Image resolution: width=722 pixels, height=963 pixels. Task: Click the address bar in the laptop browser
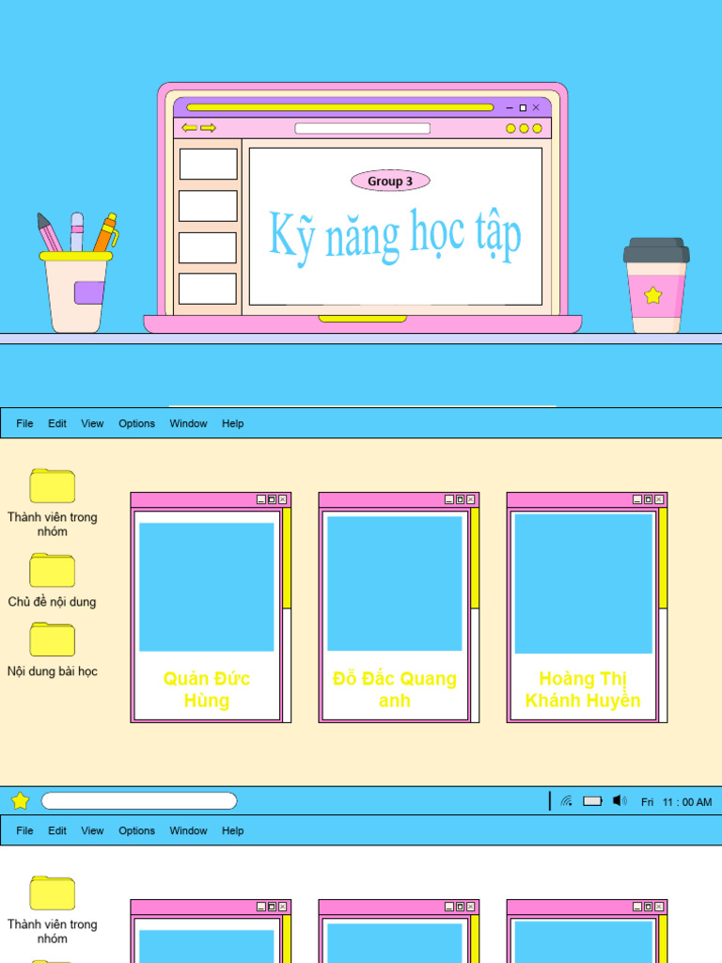(362, 128)
